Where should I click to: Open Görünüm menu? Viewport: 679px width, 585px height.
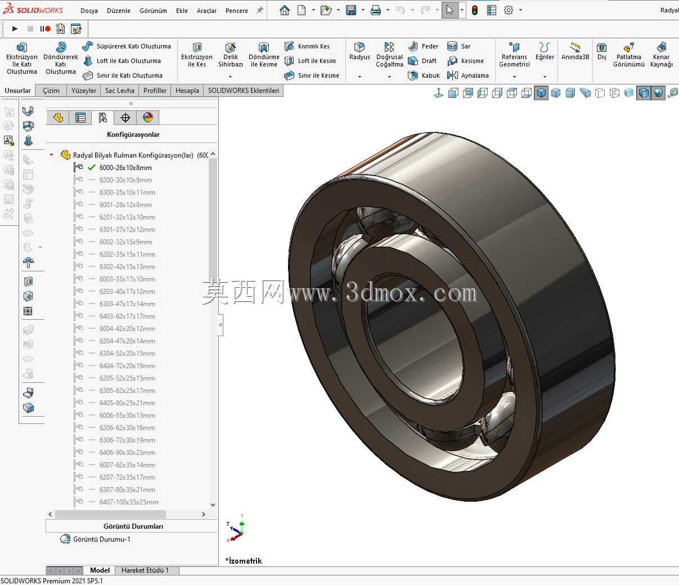pyautogui.click(x=154, y=11)
